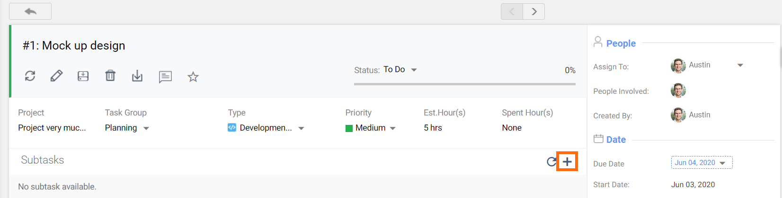Change the Medium priority dropdown
This screenshot has height=198, width=782.
(371, 128)
